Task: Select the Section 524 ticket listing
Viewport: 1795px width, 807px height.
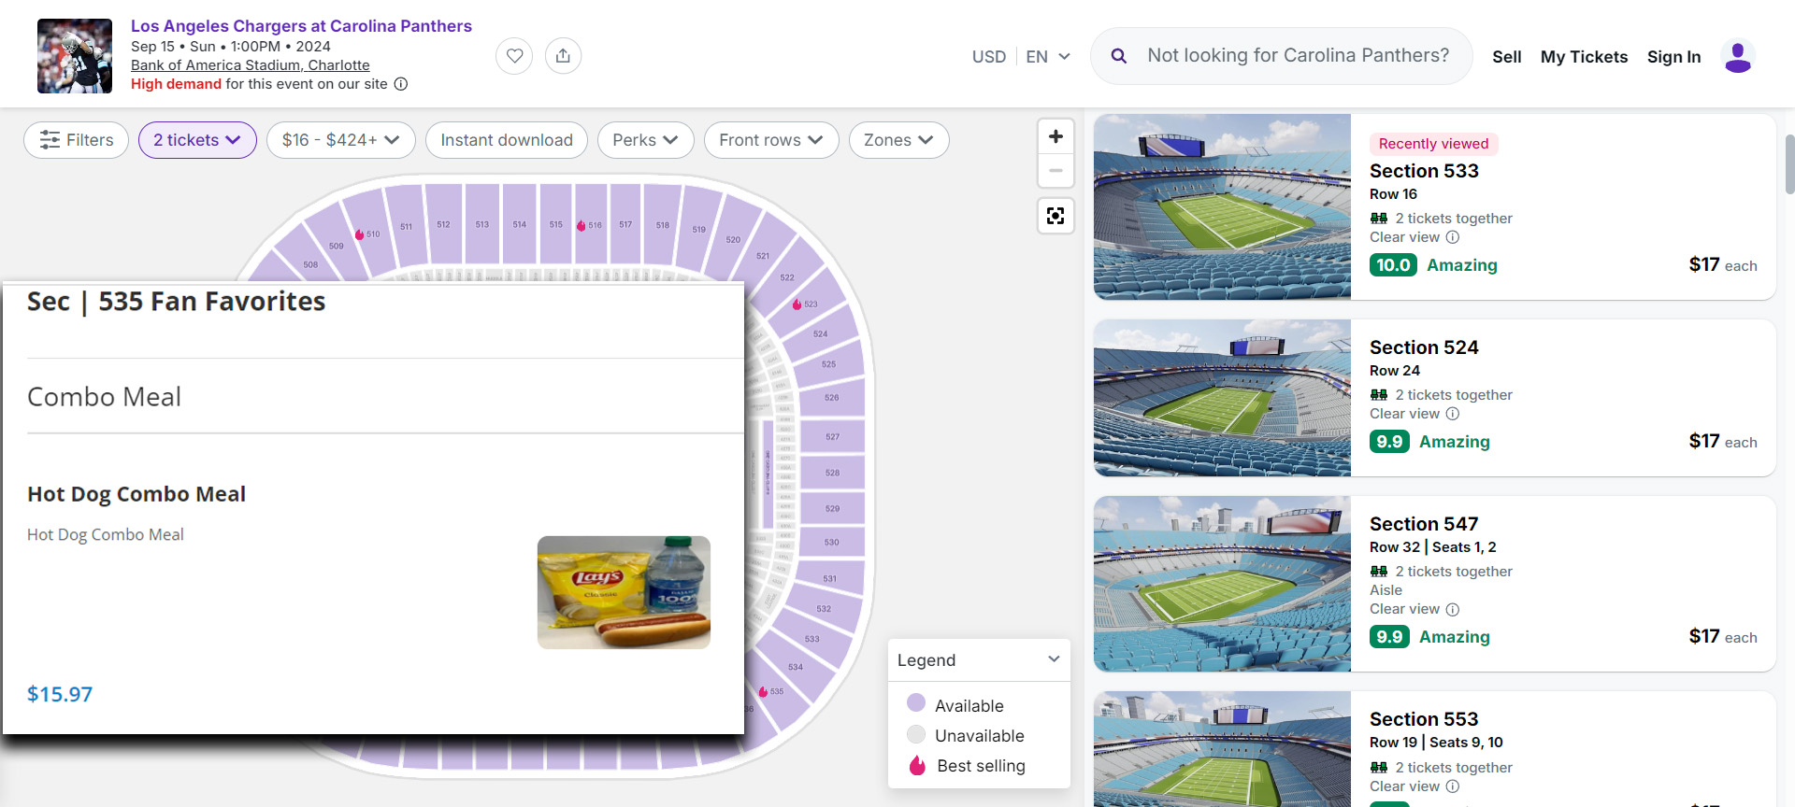Action: point(1435,398)
